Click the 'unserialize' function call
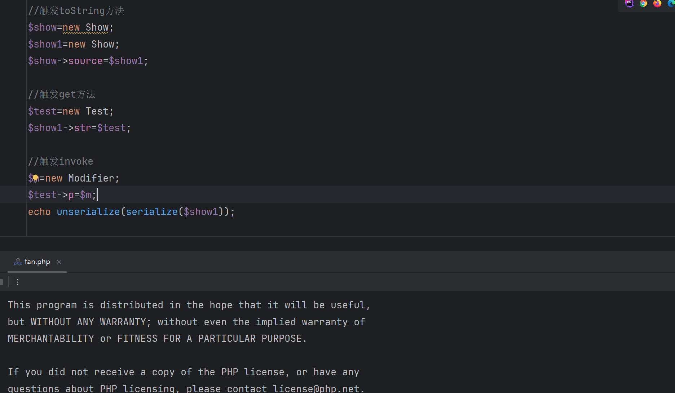 pos(88,212)
